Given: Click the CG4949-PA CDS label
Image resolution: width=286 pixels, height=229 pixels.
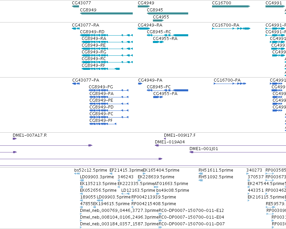Looking at the screenshot, I should tap(150, 80).
